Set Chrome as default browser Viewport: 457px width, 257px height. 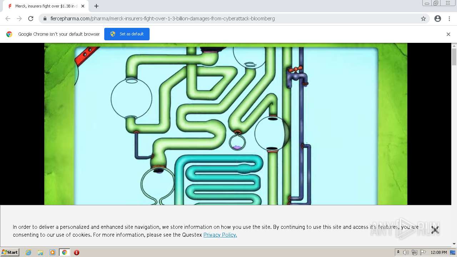pyautogui.click(x=127, y=34)
